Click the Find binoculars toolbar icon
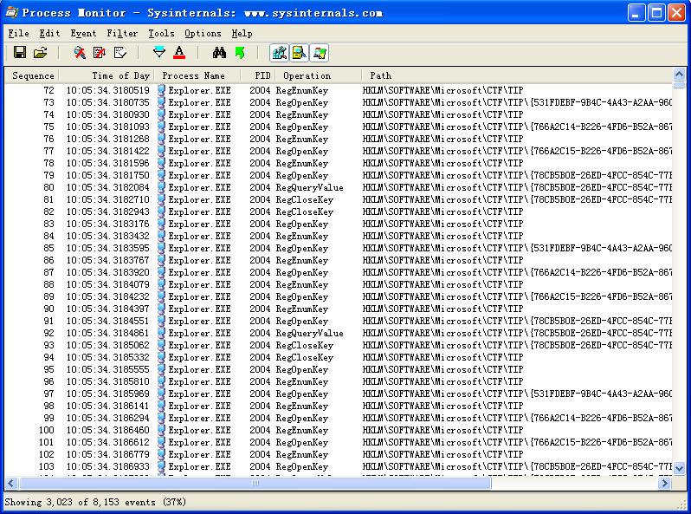 [219, 53]
